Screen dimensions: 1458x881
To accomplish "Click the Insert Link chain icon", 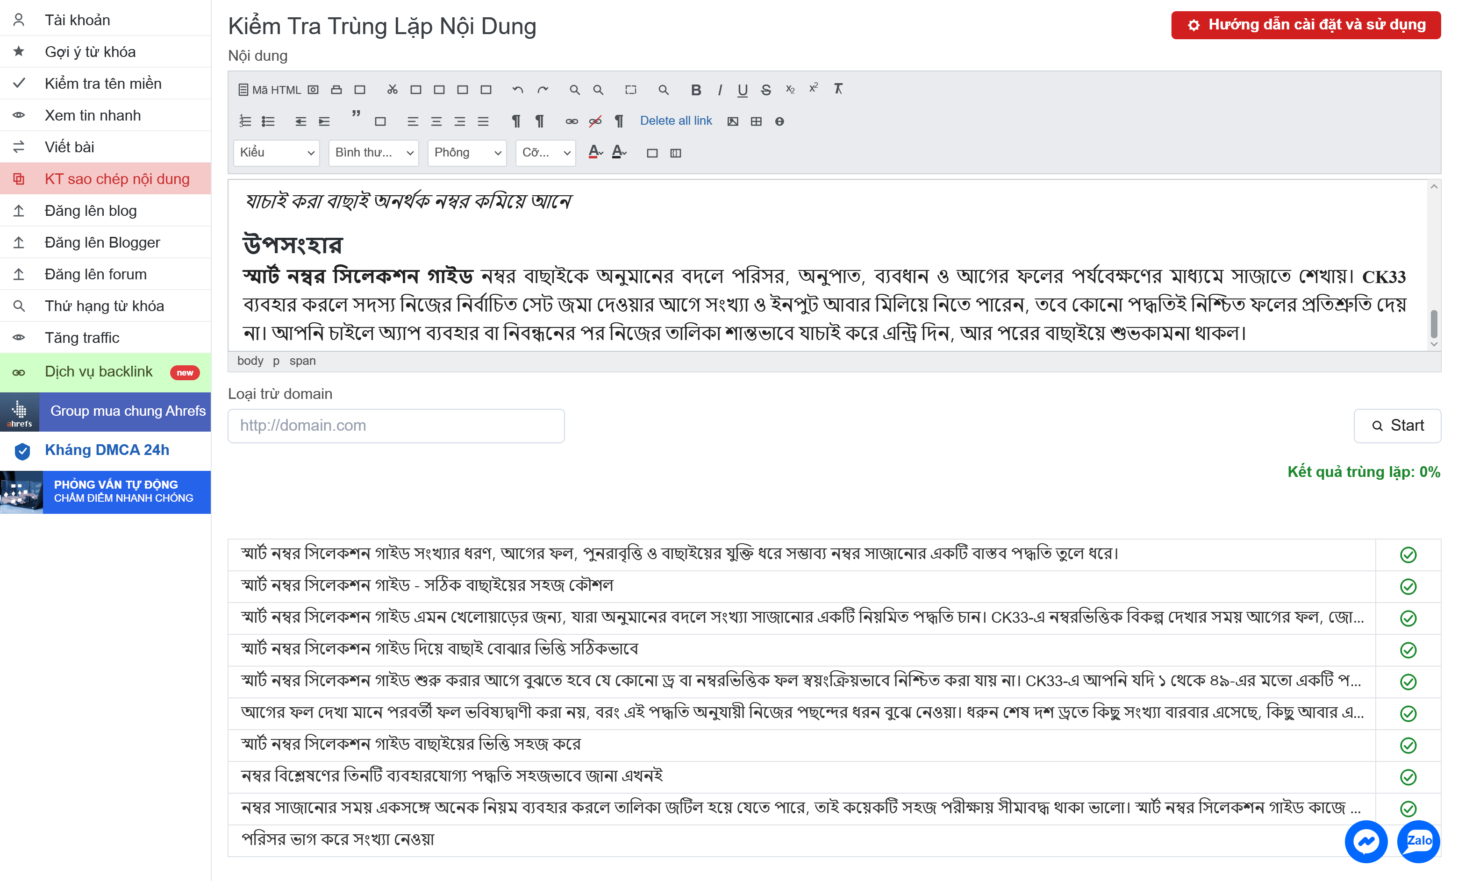I will click(572, 121).
